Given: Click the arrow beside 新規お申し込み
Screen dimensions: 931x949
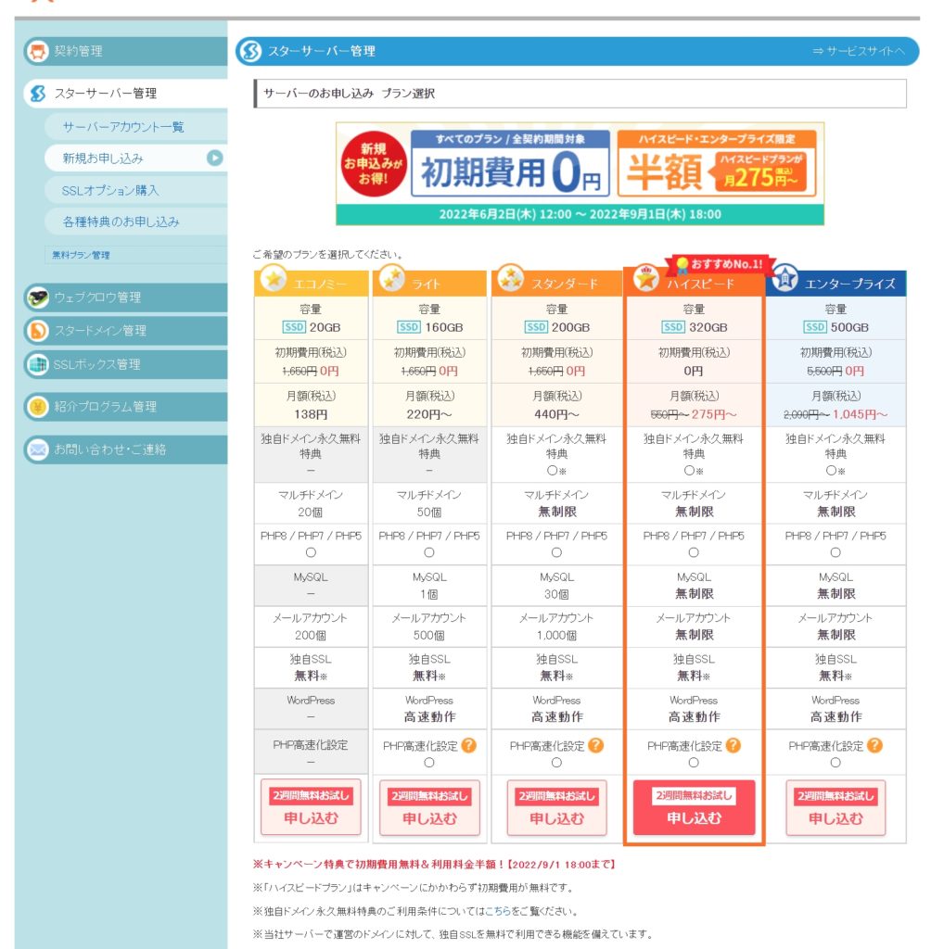Looking at the screenshot, I should tap(214, 158).
